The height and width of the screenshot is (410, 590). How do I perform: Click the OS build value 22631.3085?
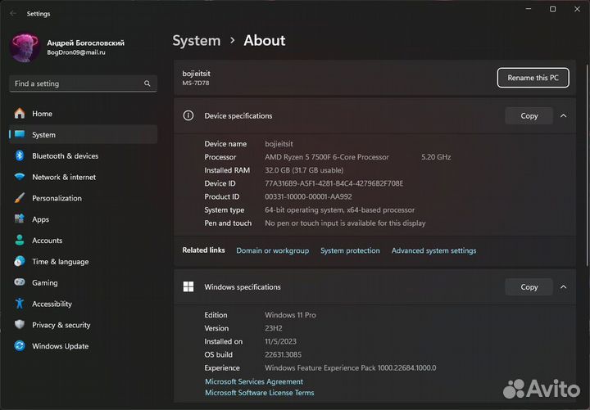[x=283, y=354]
